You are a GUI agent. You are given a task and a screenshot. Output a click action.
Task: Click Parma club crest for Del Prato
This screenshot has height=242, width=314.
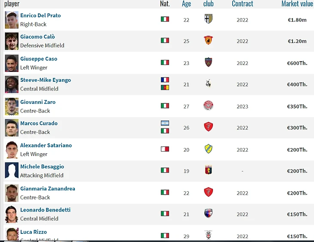[x=208, y=19]
